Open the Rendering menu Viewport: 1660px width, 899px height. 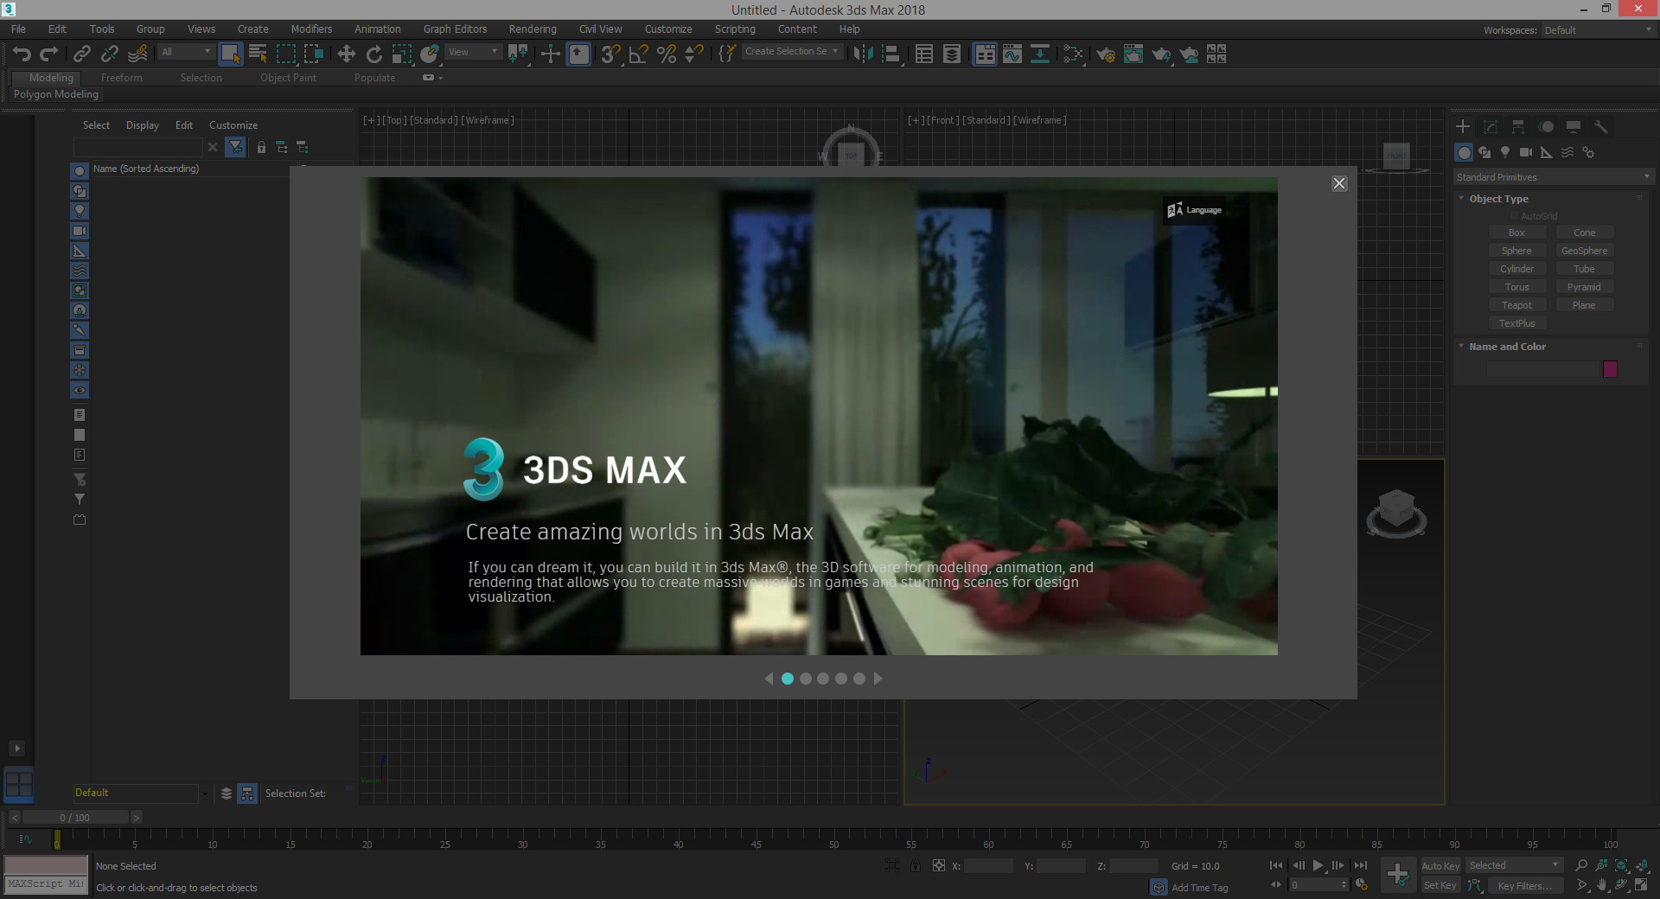coord(533,29)
